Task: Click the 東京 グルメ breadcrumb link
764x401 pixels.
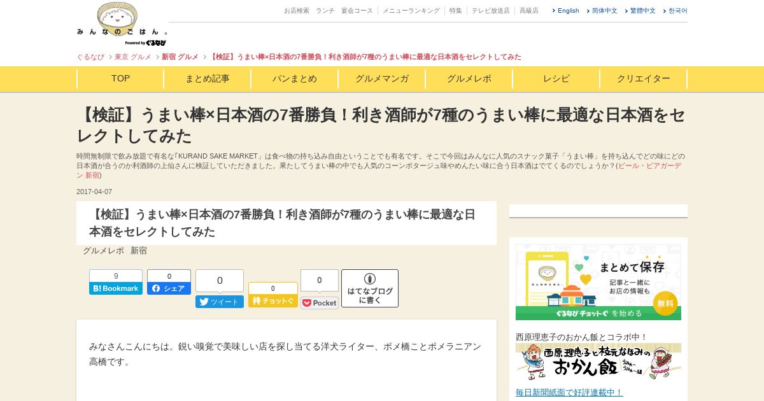Action: click(133, 57)
